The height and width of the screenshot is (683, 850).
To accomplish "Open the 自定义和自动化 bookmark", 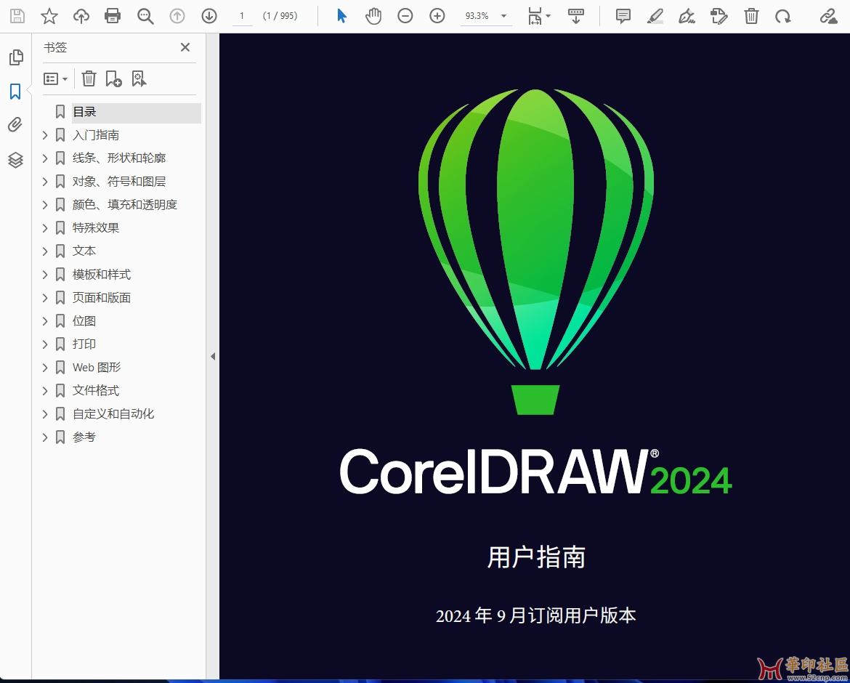I will [x=113, y=414].
